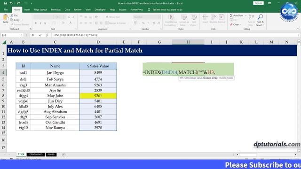The image size is (301, 169).
Task: Toggle Italic formatting button
Action: [40, 23]
